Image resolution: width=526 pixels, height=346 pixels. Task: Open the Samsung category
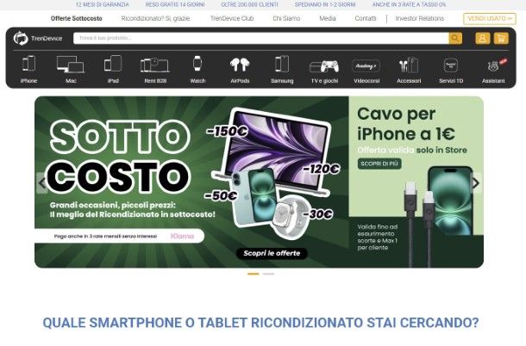(x=282, y=70)
